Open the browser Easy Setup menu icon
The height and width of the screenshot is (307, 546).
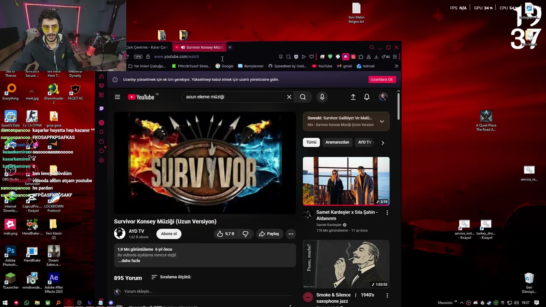click(395, 57)
